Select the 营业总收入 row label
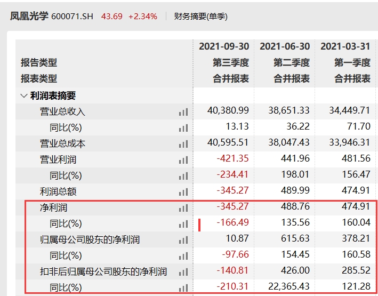 click(62, 111)
